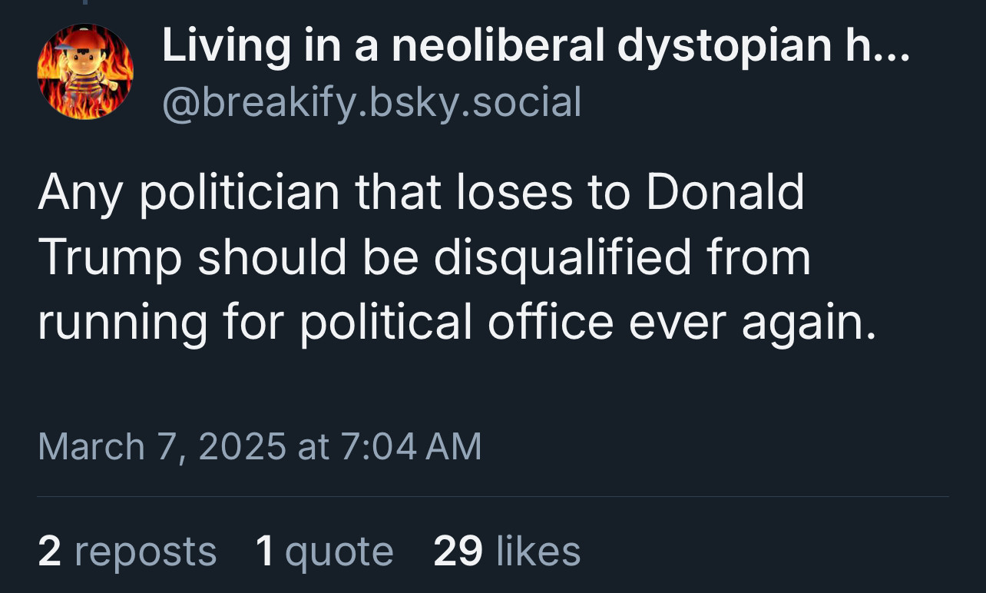The height and width of the screenshot is (593, 986).
Task: Open the poster's flaming avatar picture
Action: tap(85, 71)
